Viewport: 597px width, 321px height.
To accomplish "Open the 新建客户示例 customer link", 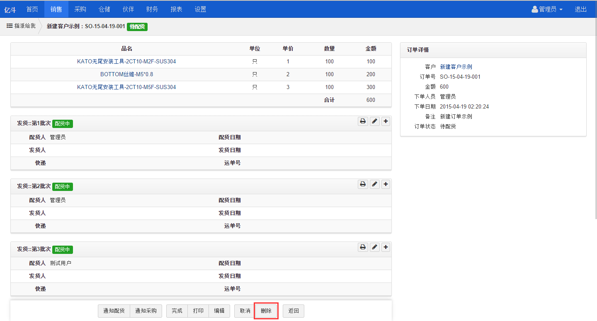I will pos(456,67).
